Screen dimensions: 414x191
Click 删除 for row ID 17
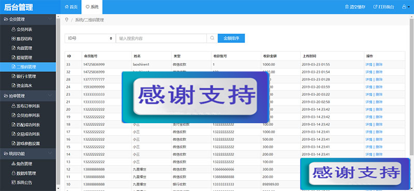pyautogui.click(x=379, y=132)
